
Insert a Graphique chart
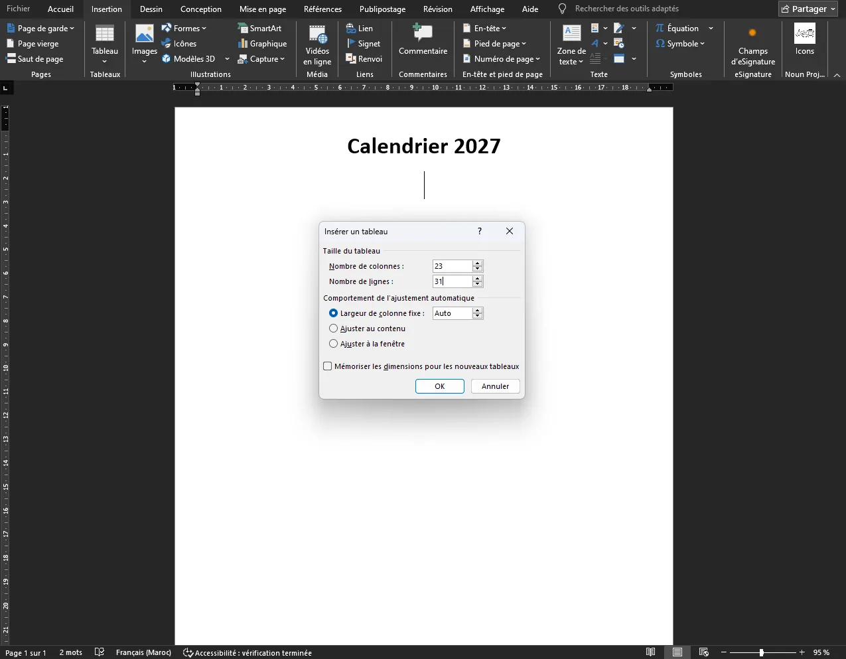pos(262,44)
